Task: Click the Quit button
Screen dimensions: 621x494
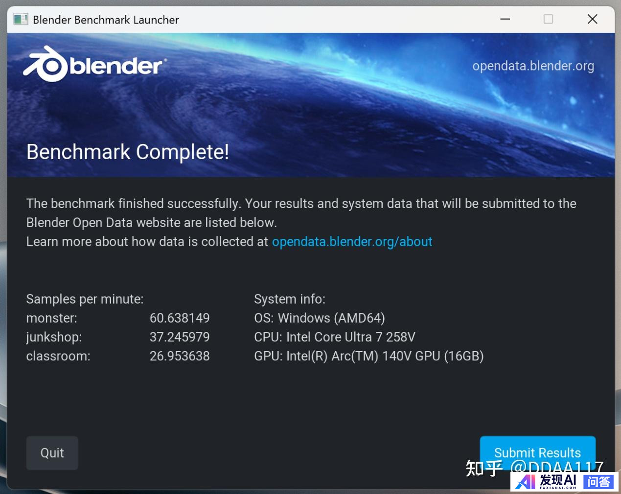Action: (x=52, y=453)
